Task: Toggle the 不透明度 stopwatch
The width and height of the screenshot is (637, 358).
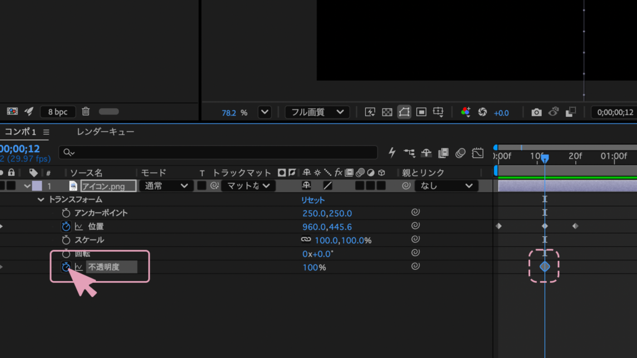Action: 66,267
